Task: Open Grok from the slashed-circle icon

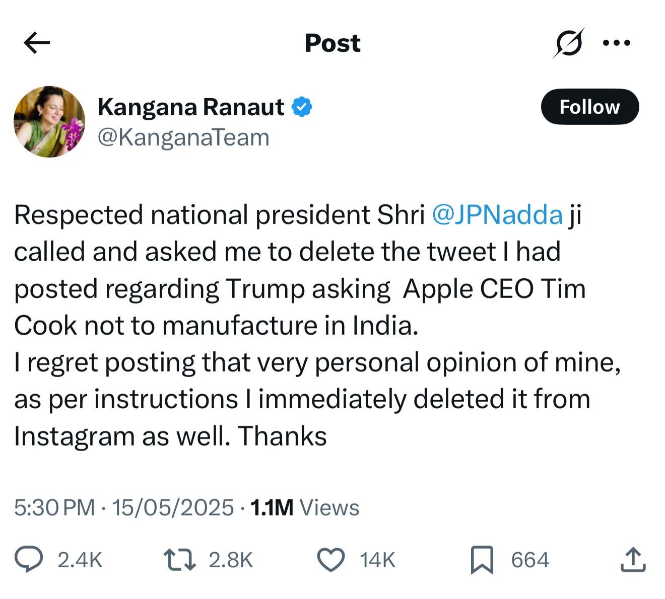Action: coord(569,43)
